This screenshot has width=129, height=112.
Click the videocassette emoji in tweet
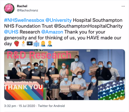[30, 44]
